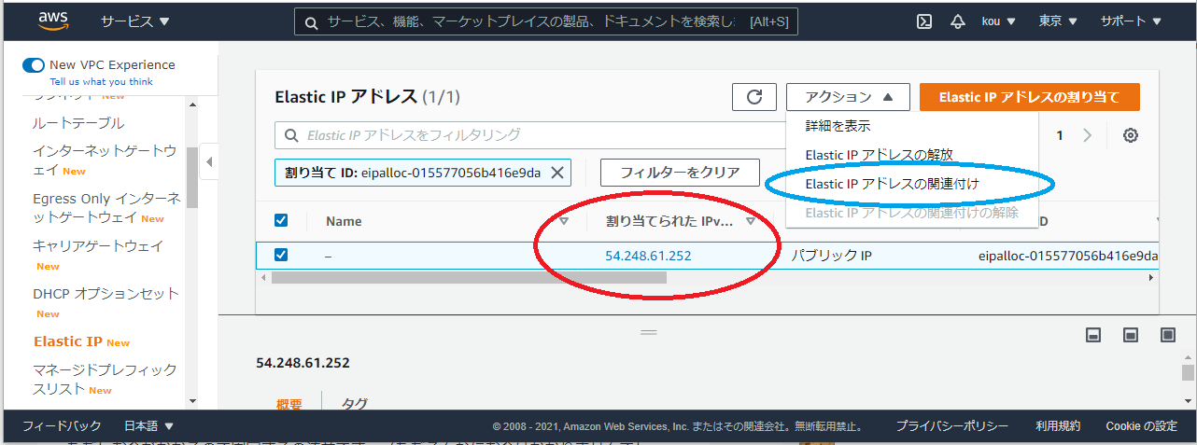
Task: Click Tell us what you think link
Action: pyautogui.click(x=102, y=82)
